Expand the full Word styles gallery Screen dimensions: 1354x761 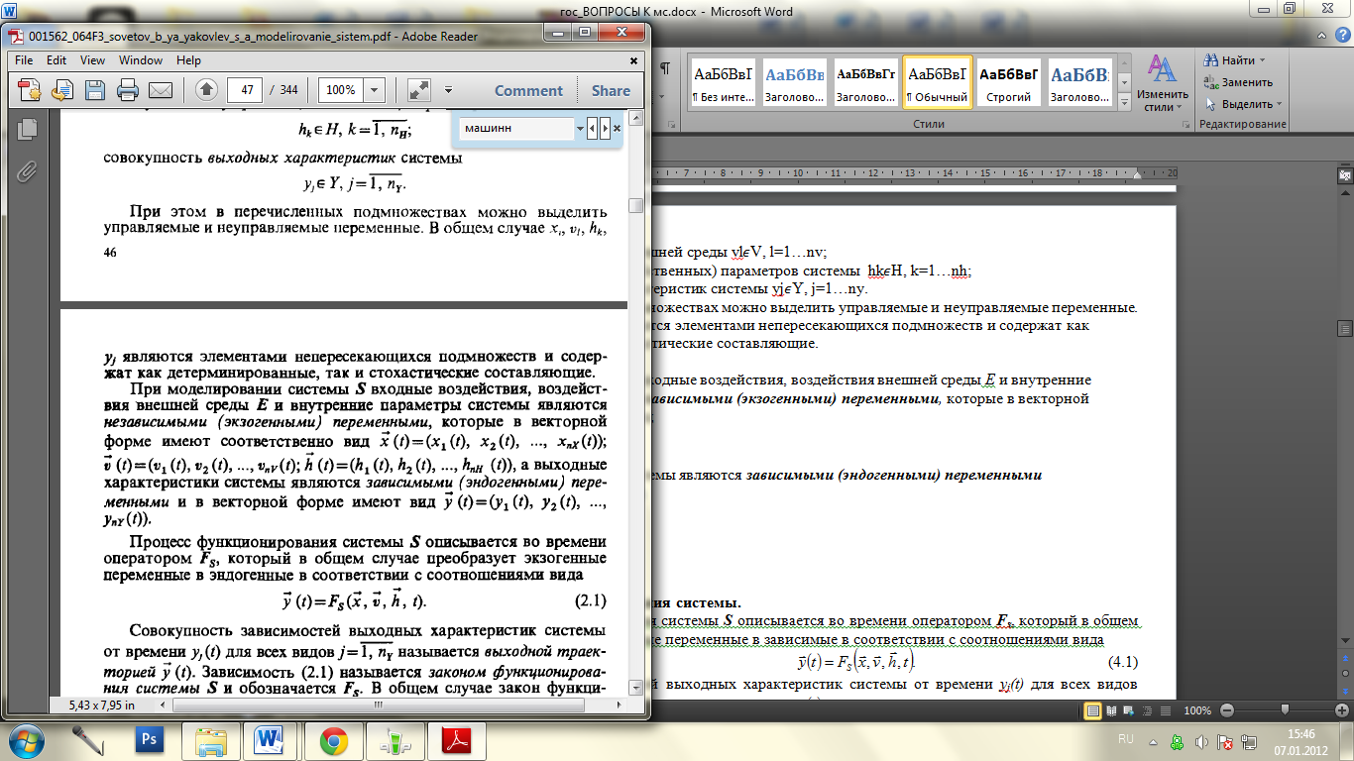1124,100
